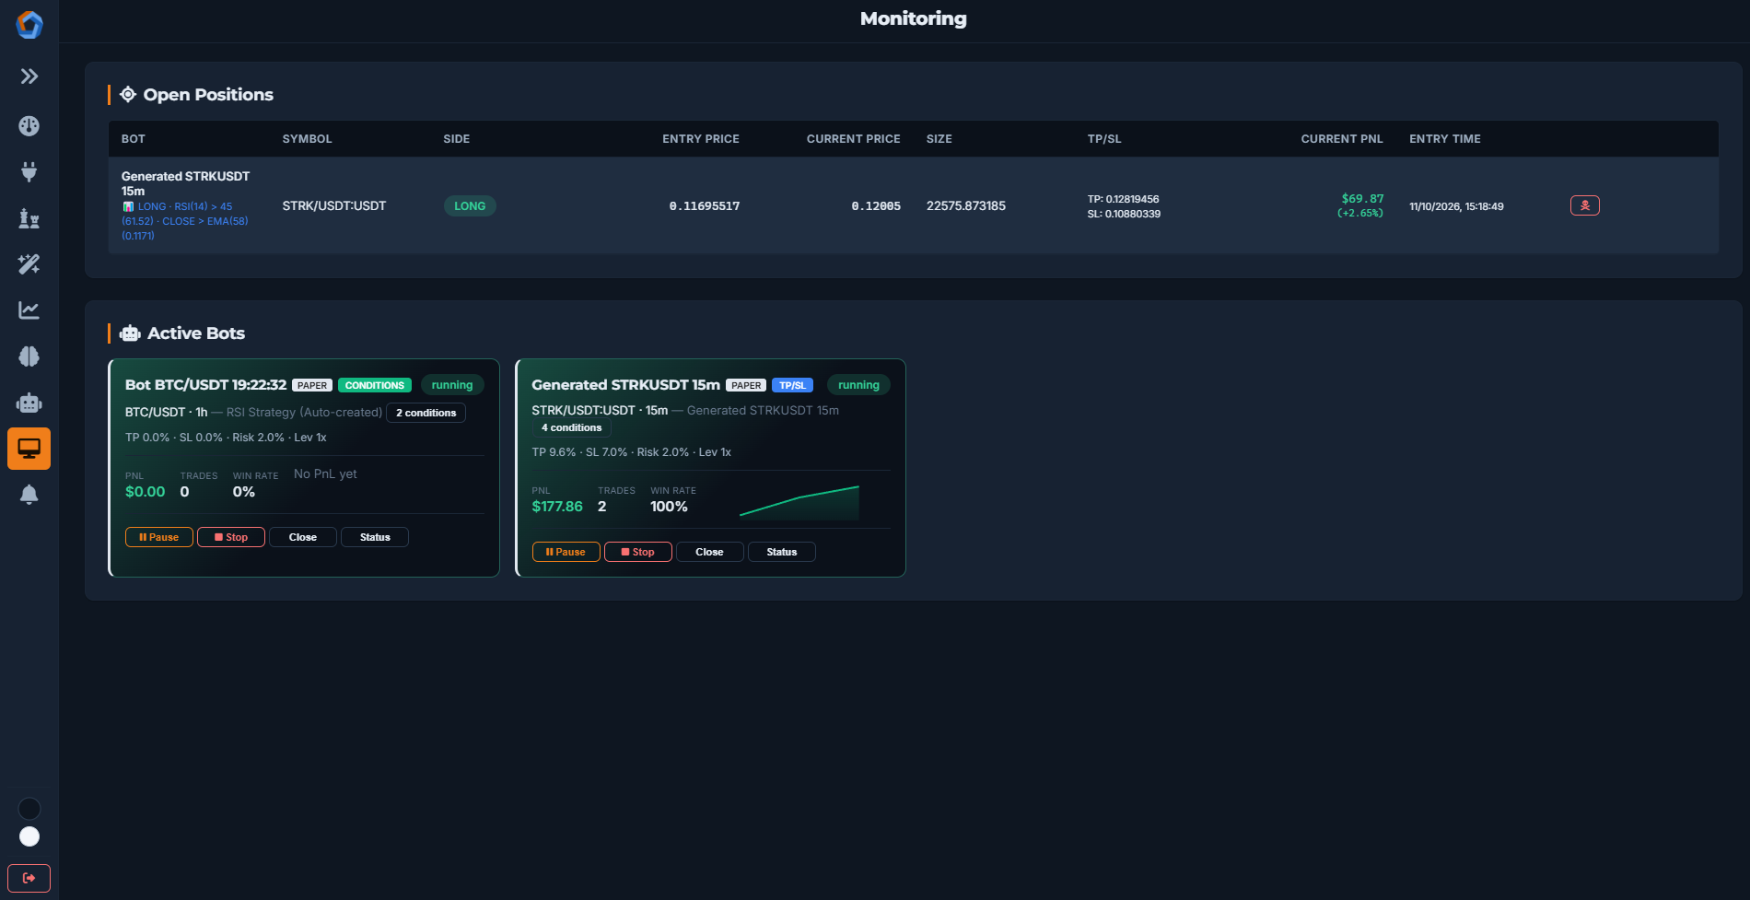View Status of Generated STRKUSDT 15m bot
This screenshot has width=1750, height=900.
pos(782,552)
